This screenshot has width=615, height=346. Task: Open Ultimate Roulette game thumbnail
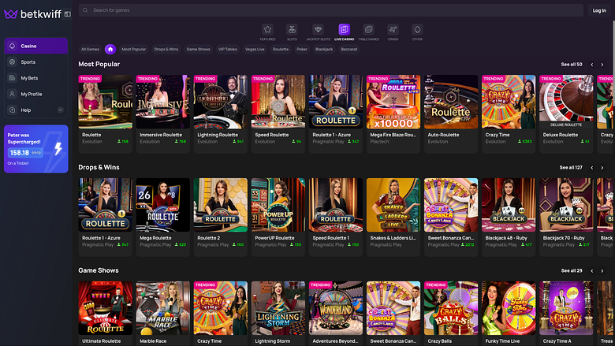coord(105,308)
